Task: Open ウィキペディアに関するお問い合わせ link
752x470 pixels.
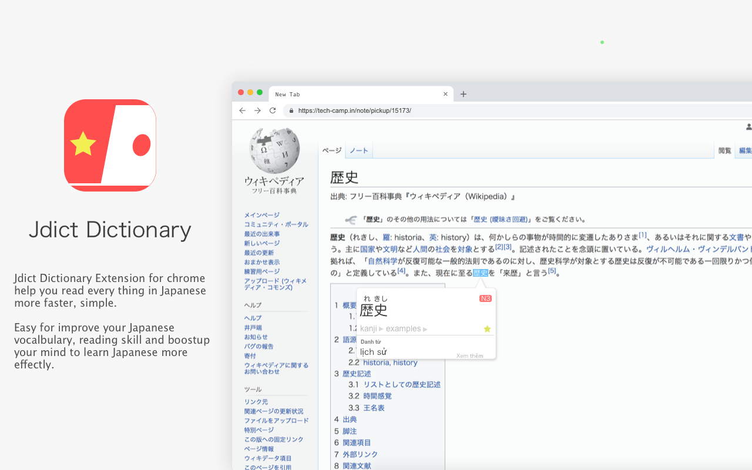Action: click(x=276, y=368)
